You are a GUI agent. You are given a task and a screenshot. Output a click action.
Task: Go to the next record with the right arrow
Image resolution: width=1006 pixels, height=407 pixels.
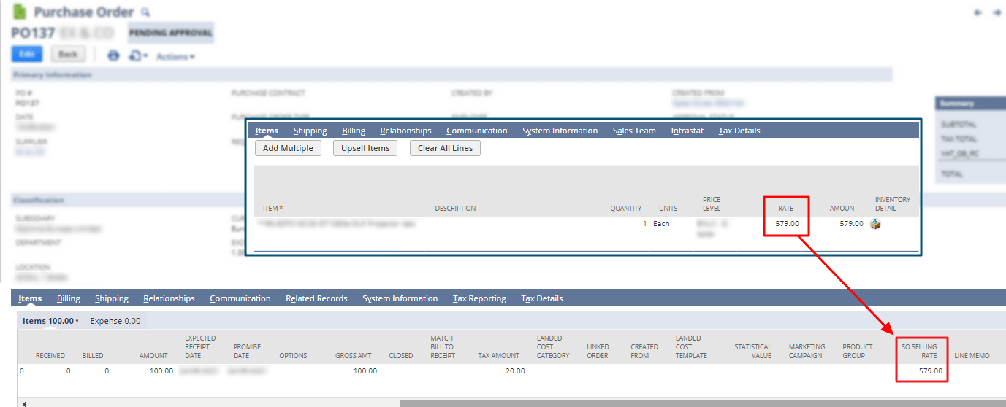point(997,12)
